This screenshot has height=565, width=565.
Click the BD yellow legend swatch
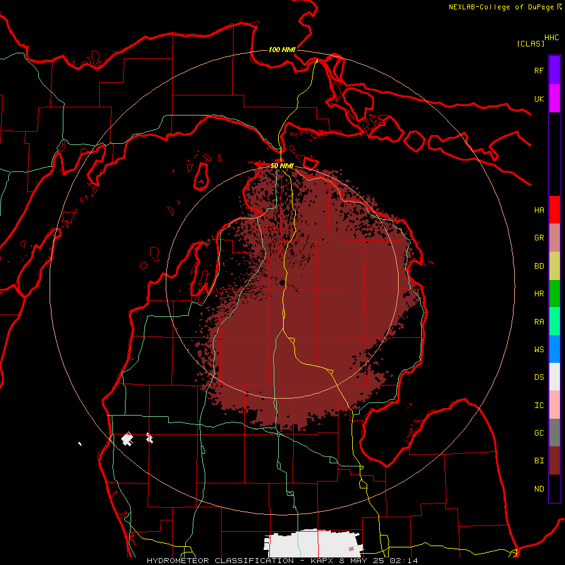click(554, 266)
